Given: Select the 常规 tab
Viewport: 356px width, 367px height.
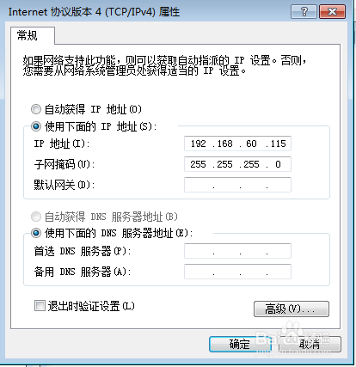Looking at the screenshot, I should (28, 36).
